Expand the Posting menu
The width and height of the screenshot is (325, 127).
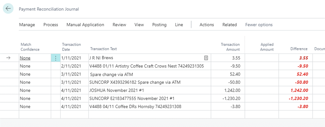pyautogui.click(x=159, y=25)
